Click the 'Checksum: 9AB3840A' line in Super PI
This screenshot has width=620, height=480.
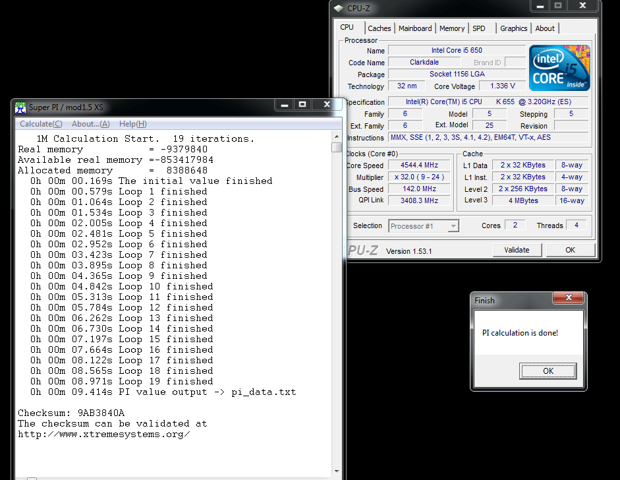point(71,413)
